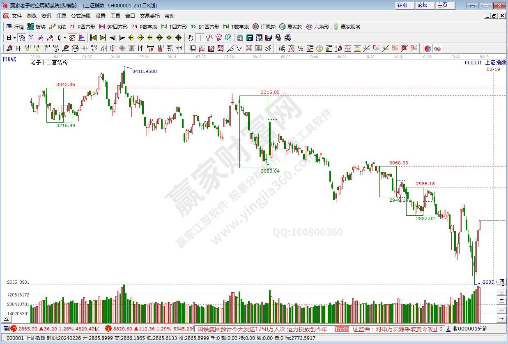Open the 9P四方形 tool
Viewport: 508px width, 344px height.
pyautogui.click(x=113, y=27)
